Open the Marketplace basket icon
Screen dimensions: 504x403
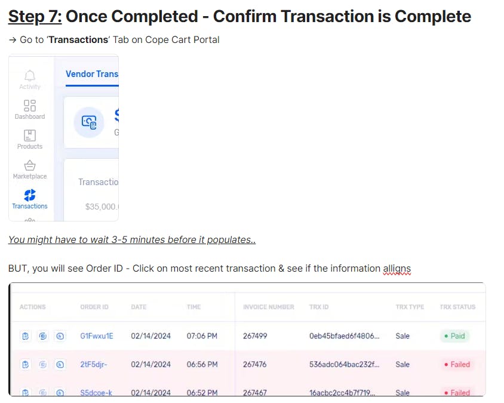pyautogui.click(x=30, y=165)
